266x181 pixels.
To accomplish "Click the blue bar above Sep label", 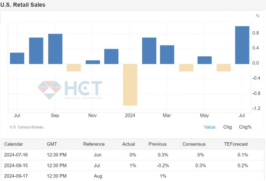I will tap(55, 48).
